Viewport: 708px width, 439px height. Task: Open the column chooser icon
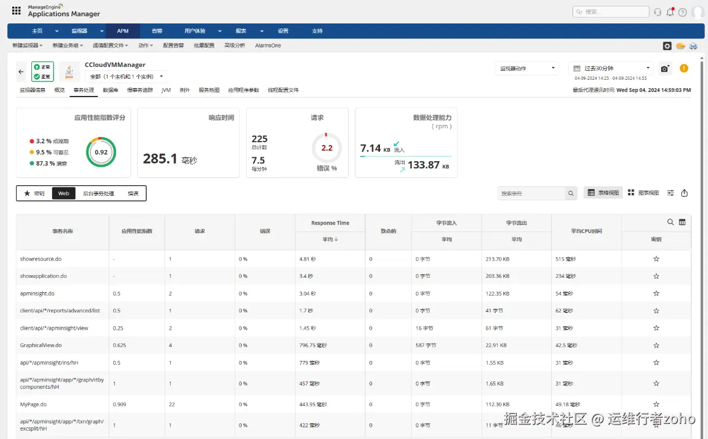click(x=682, y=222)
